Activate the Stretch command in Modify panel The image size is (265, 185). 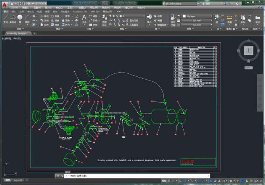pyautogui.click(x=45, y=25)
